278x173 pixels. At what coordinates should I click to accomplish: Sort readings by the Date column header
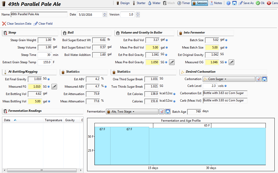(22, 120)
